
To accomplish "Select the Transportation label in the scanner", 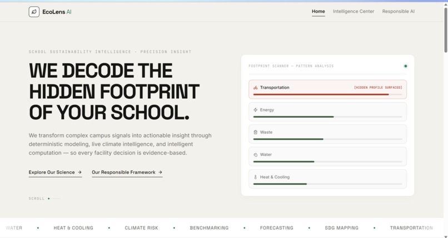I will (x=275, y=88).
